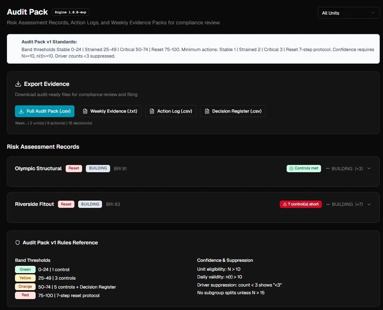This screenshot has height=310, width=383.
Task: Click the Driver suppression rule text
Action: [x=239, y=285]
